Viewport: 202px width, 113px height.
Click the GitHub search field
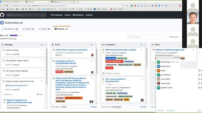tap(26, 15)
